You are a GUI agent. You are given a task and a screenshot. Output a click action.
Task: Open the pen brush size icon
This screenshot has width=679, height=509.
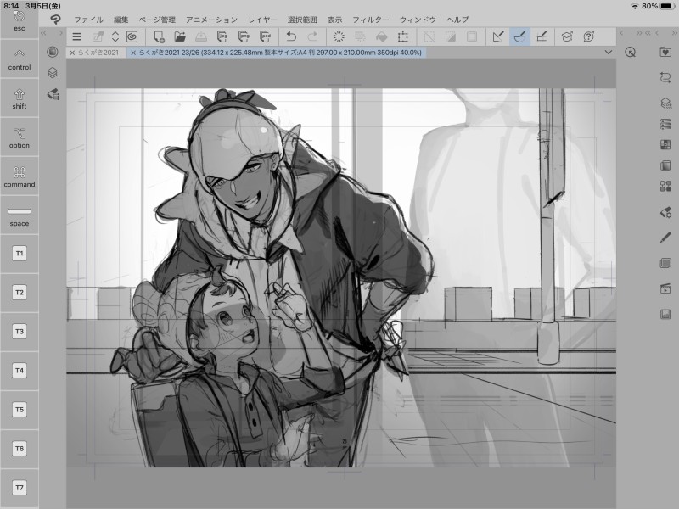(x=665, y=238)
